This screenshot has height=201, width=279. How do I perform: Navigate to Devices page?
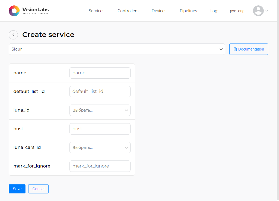click(x=159, y=11)
